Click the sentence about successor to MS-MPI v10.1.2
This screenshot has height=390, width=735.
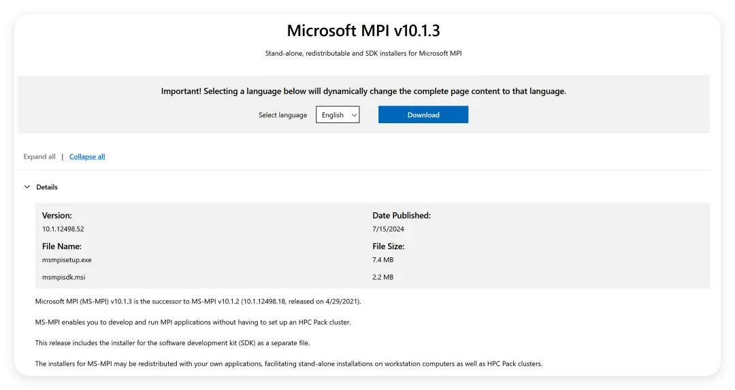[198, 302]
